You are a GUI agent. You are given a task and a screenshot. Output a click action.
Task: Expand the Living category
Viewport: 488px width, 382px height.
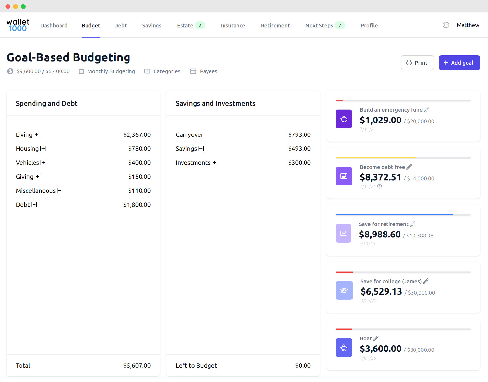(x=37, y=134)
